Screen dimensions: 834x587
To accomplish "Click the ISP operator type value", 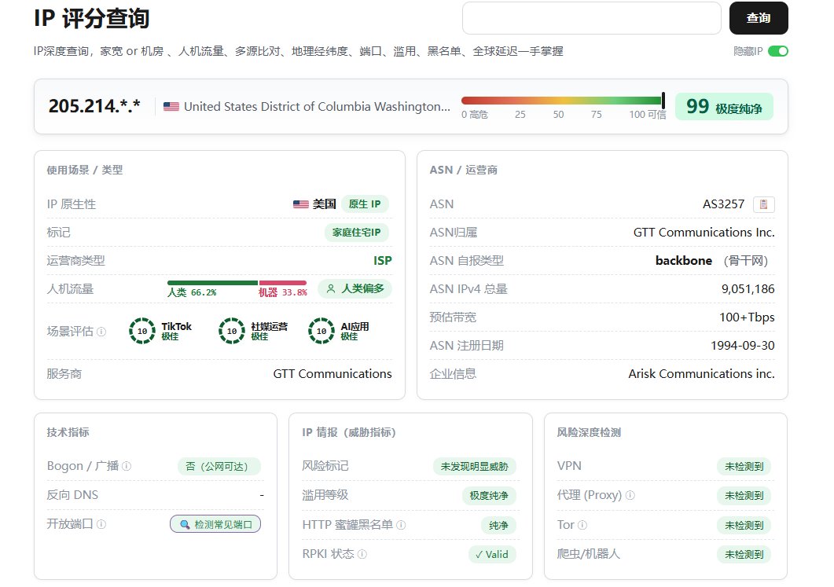I will (383, 261).
